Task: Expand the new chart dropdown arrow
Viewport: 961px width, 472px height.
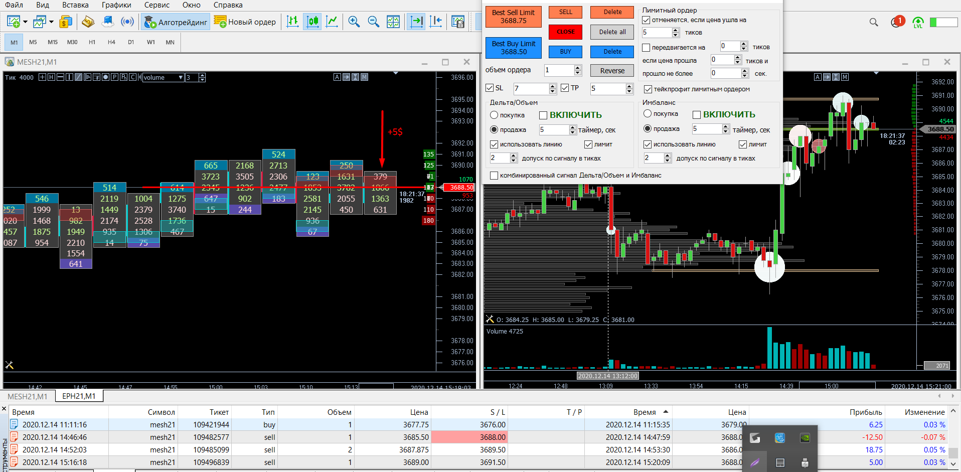Action: pyautogui.click(x=26, y=22)
